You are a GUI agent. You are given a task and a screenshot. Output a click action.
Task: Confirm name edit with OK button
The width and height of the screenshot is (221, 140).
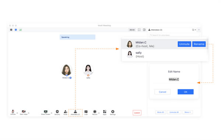[x=186, y=92]
